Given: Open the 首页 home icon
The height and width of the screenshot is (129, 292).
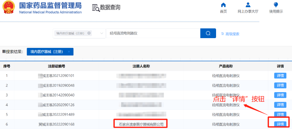Looking at the screenshot, I should [x=223, y=5].
